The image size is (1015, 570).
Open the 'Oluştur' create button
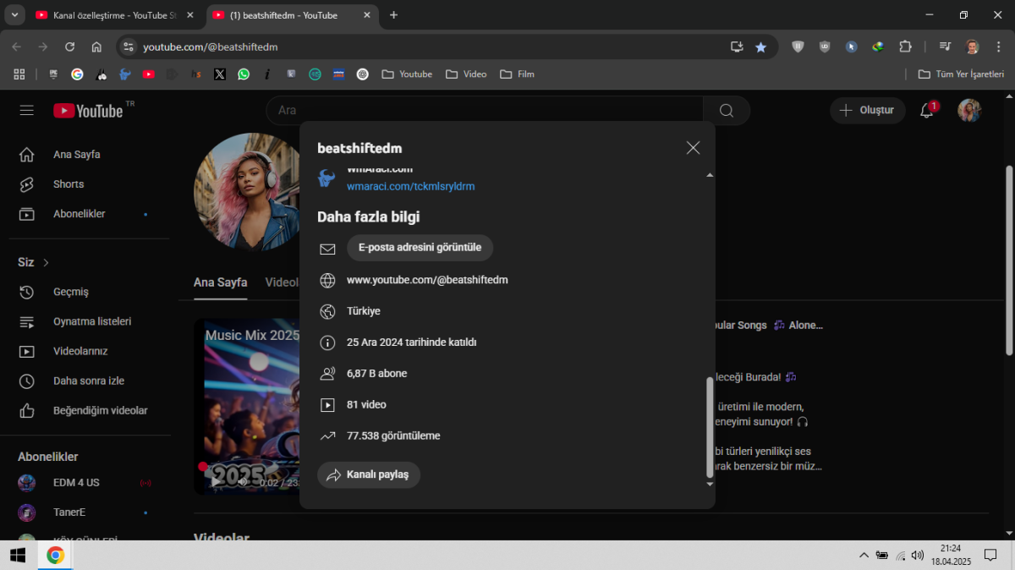pos(866,111)
